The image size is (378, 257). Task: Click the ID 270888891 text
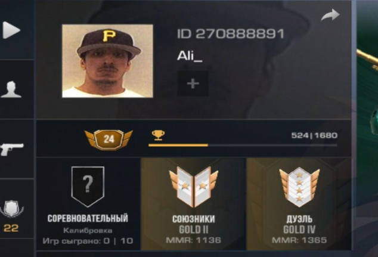(x=231, y=34)
